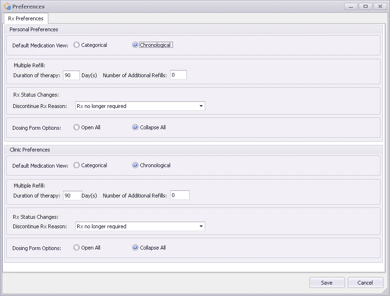Image resolution: width=390 pixels, height=296 pixels.
Task: Choose Collapse All in Clinic Dosing Form Options
Action: (x=135, y=248)
